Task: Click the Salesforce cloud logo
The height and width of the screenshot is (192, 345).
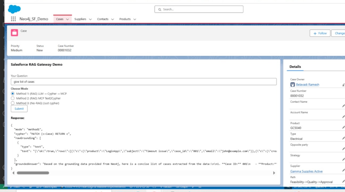Action: [x=14, y=9]
